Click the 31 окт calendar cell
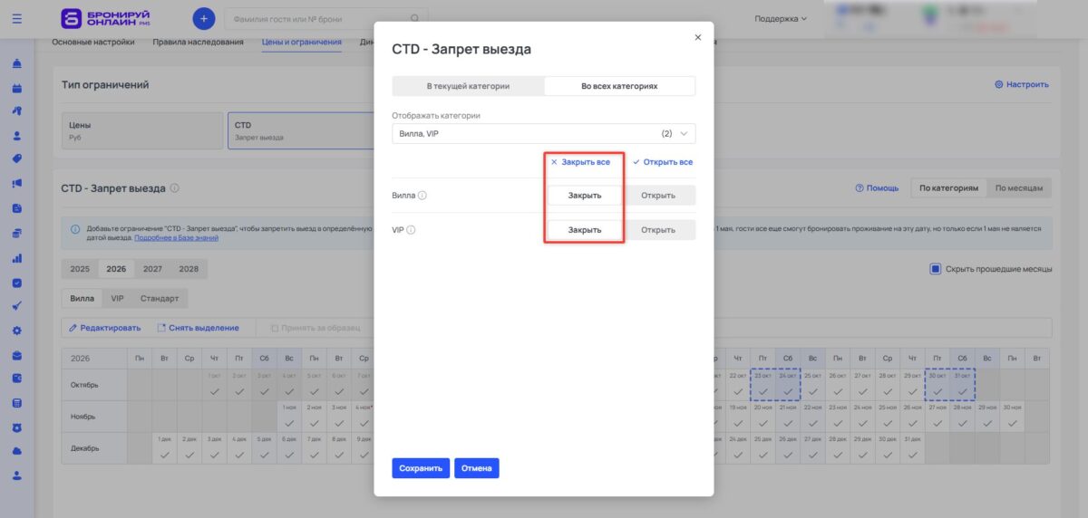 click(x=962, y=385)
